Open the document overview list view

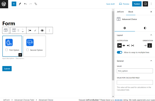click(x=36, y=4)
